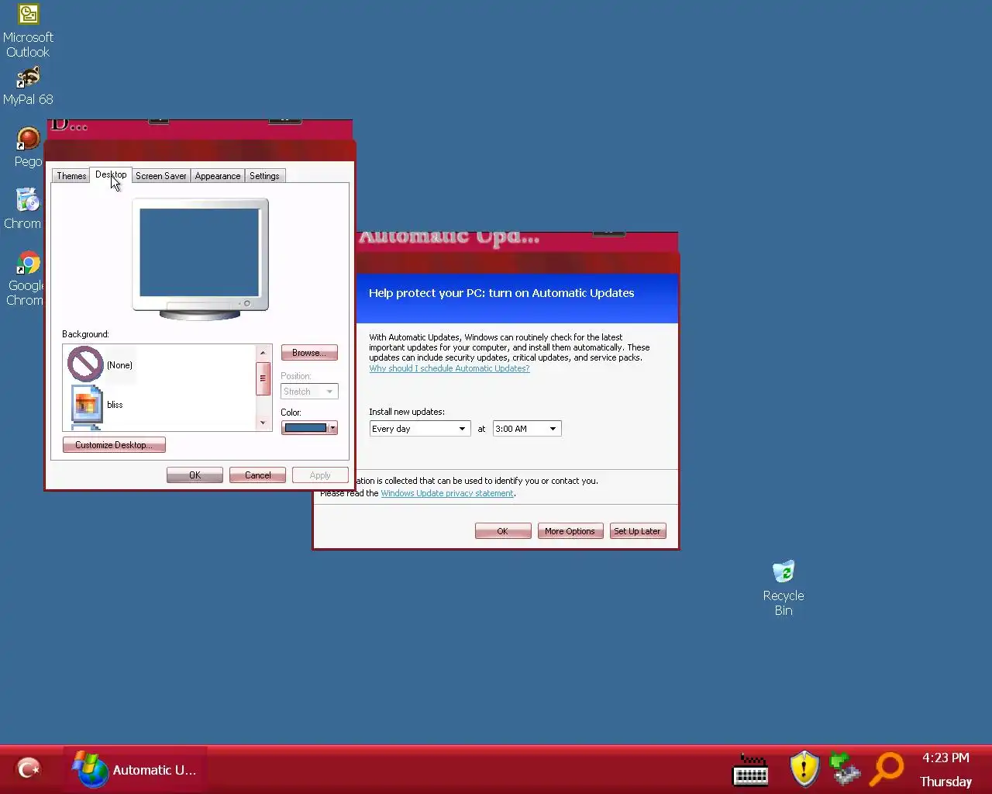Switch to the Settings tab
992x794 pixels.
pyautogui.click(x=264, y=176)
